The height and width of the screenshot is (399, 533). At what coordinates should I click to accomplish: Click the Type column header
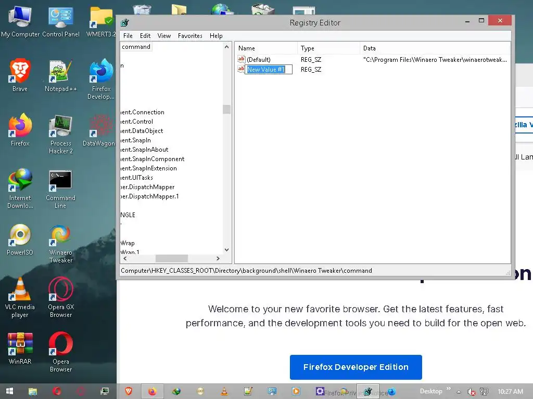329,48
